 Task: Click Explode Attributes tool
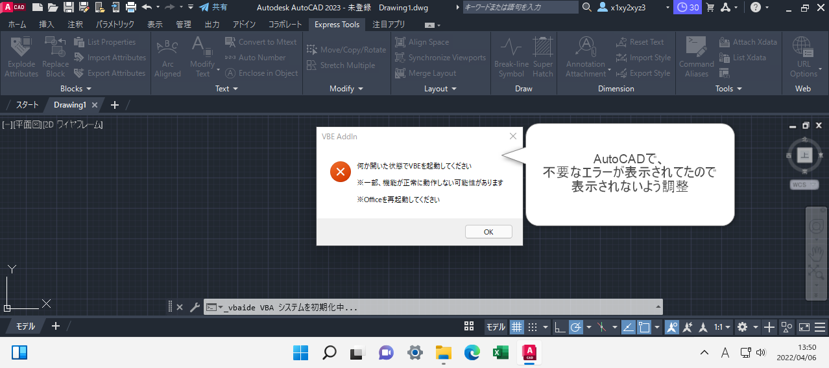tap(21, 57)
